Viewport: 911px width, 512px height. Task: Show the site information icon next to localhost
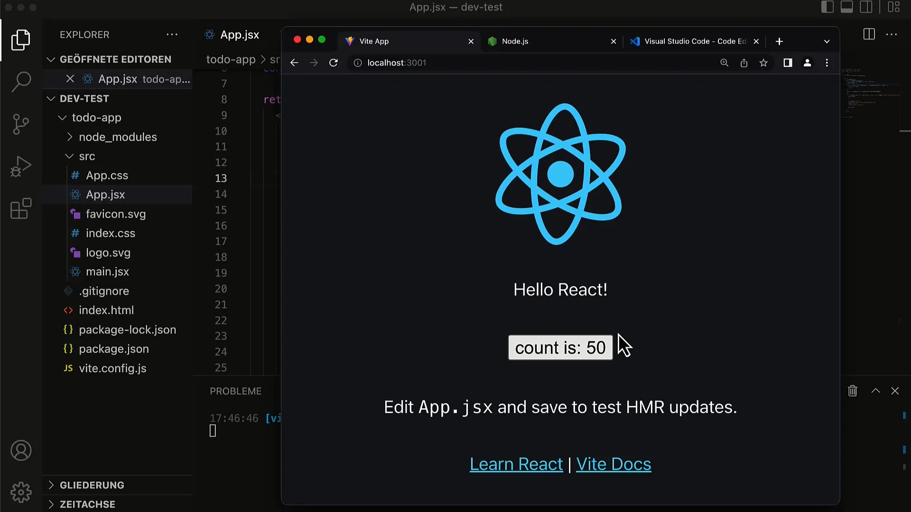click(358, 63)
